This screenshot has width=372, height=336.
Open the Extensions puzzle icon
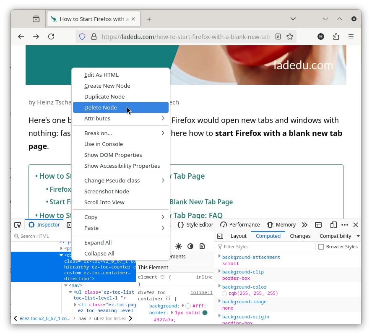pyautogui.click(x=336, y=36)
